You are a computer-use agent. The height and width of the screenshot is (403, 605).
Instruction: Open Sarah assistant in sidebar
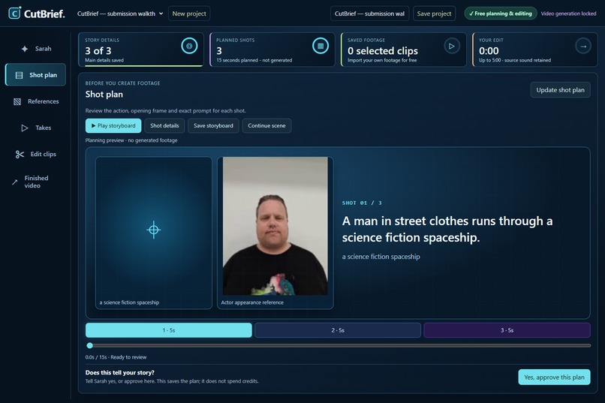[x=35, y=49]
